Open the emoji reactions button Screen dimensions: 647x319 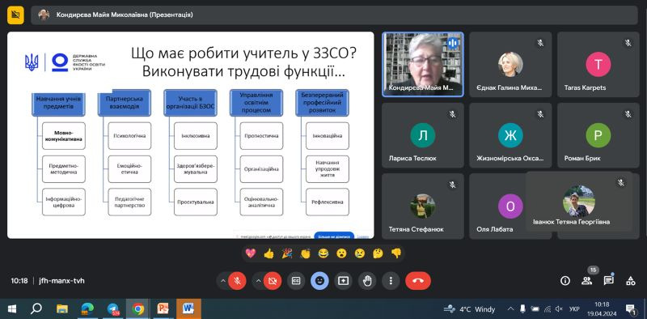click(x=319, y=281)
